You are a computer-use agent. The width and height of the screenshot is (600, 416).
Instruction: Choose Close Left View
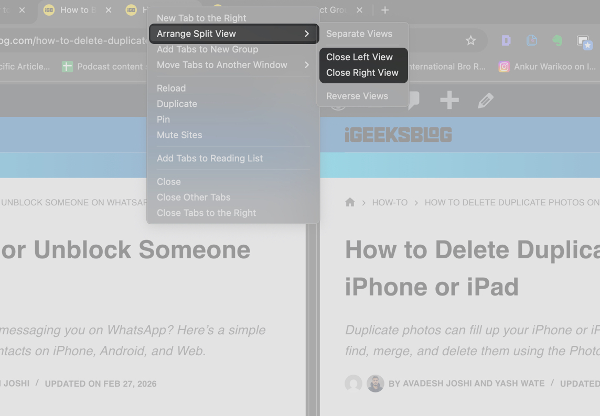point(359,57)
